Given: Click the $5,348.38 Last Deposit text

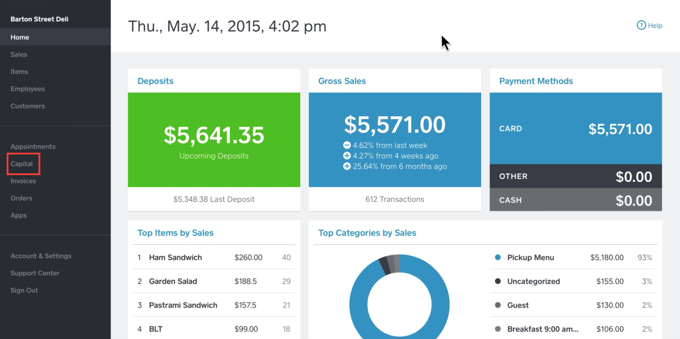Looking at the screenshot, I should click(214, 199).
